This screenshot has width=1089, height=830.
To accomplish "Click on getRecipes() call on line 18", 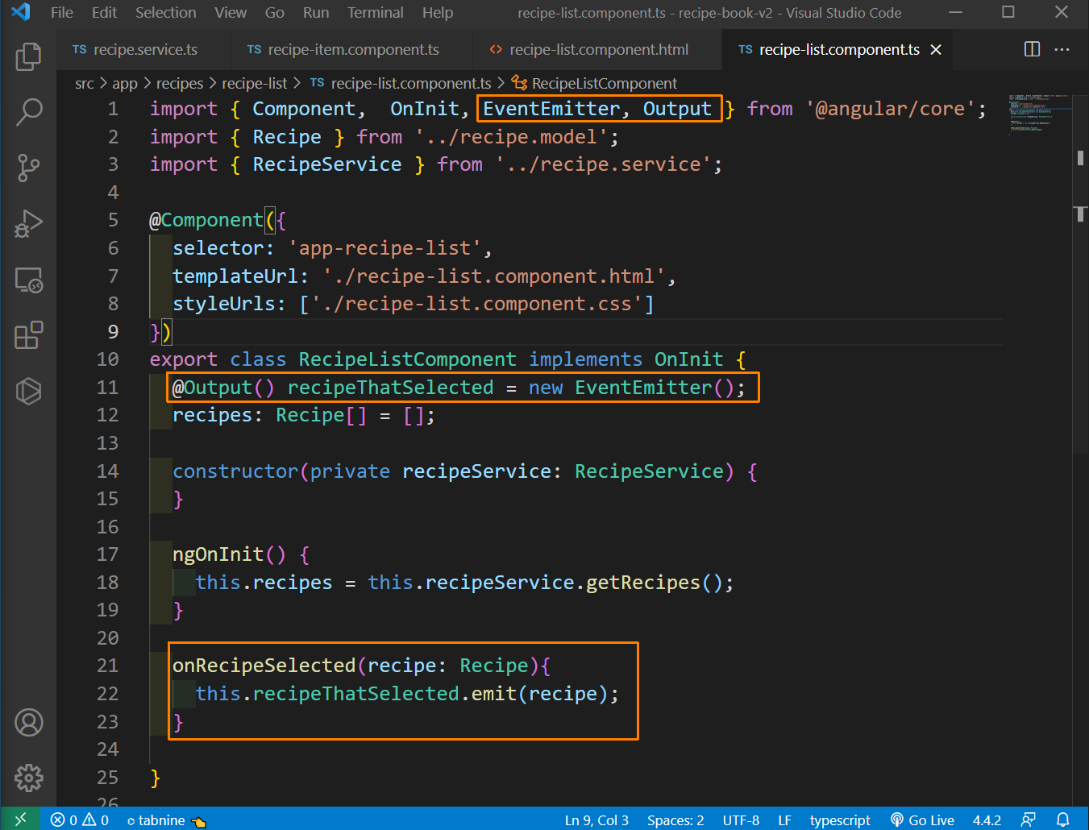I will (655, 583).
